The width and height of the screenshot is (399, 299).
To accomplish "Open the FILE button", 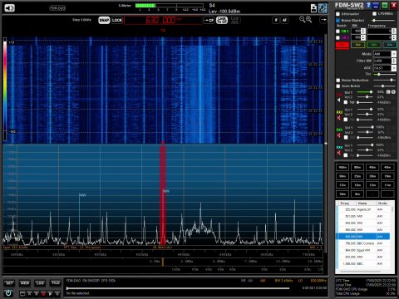I will (x=56, y=283).
